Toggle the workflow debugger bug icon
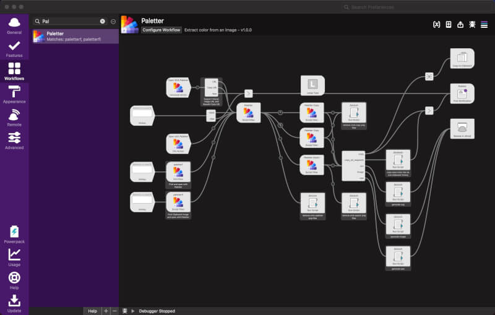The height and width of the screenshot is (315, 495). point(472,24)
